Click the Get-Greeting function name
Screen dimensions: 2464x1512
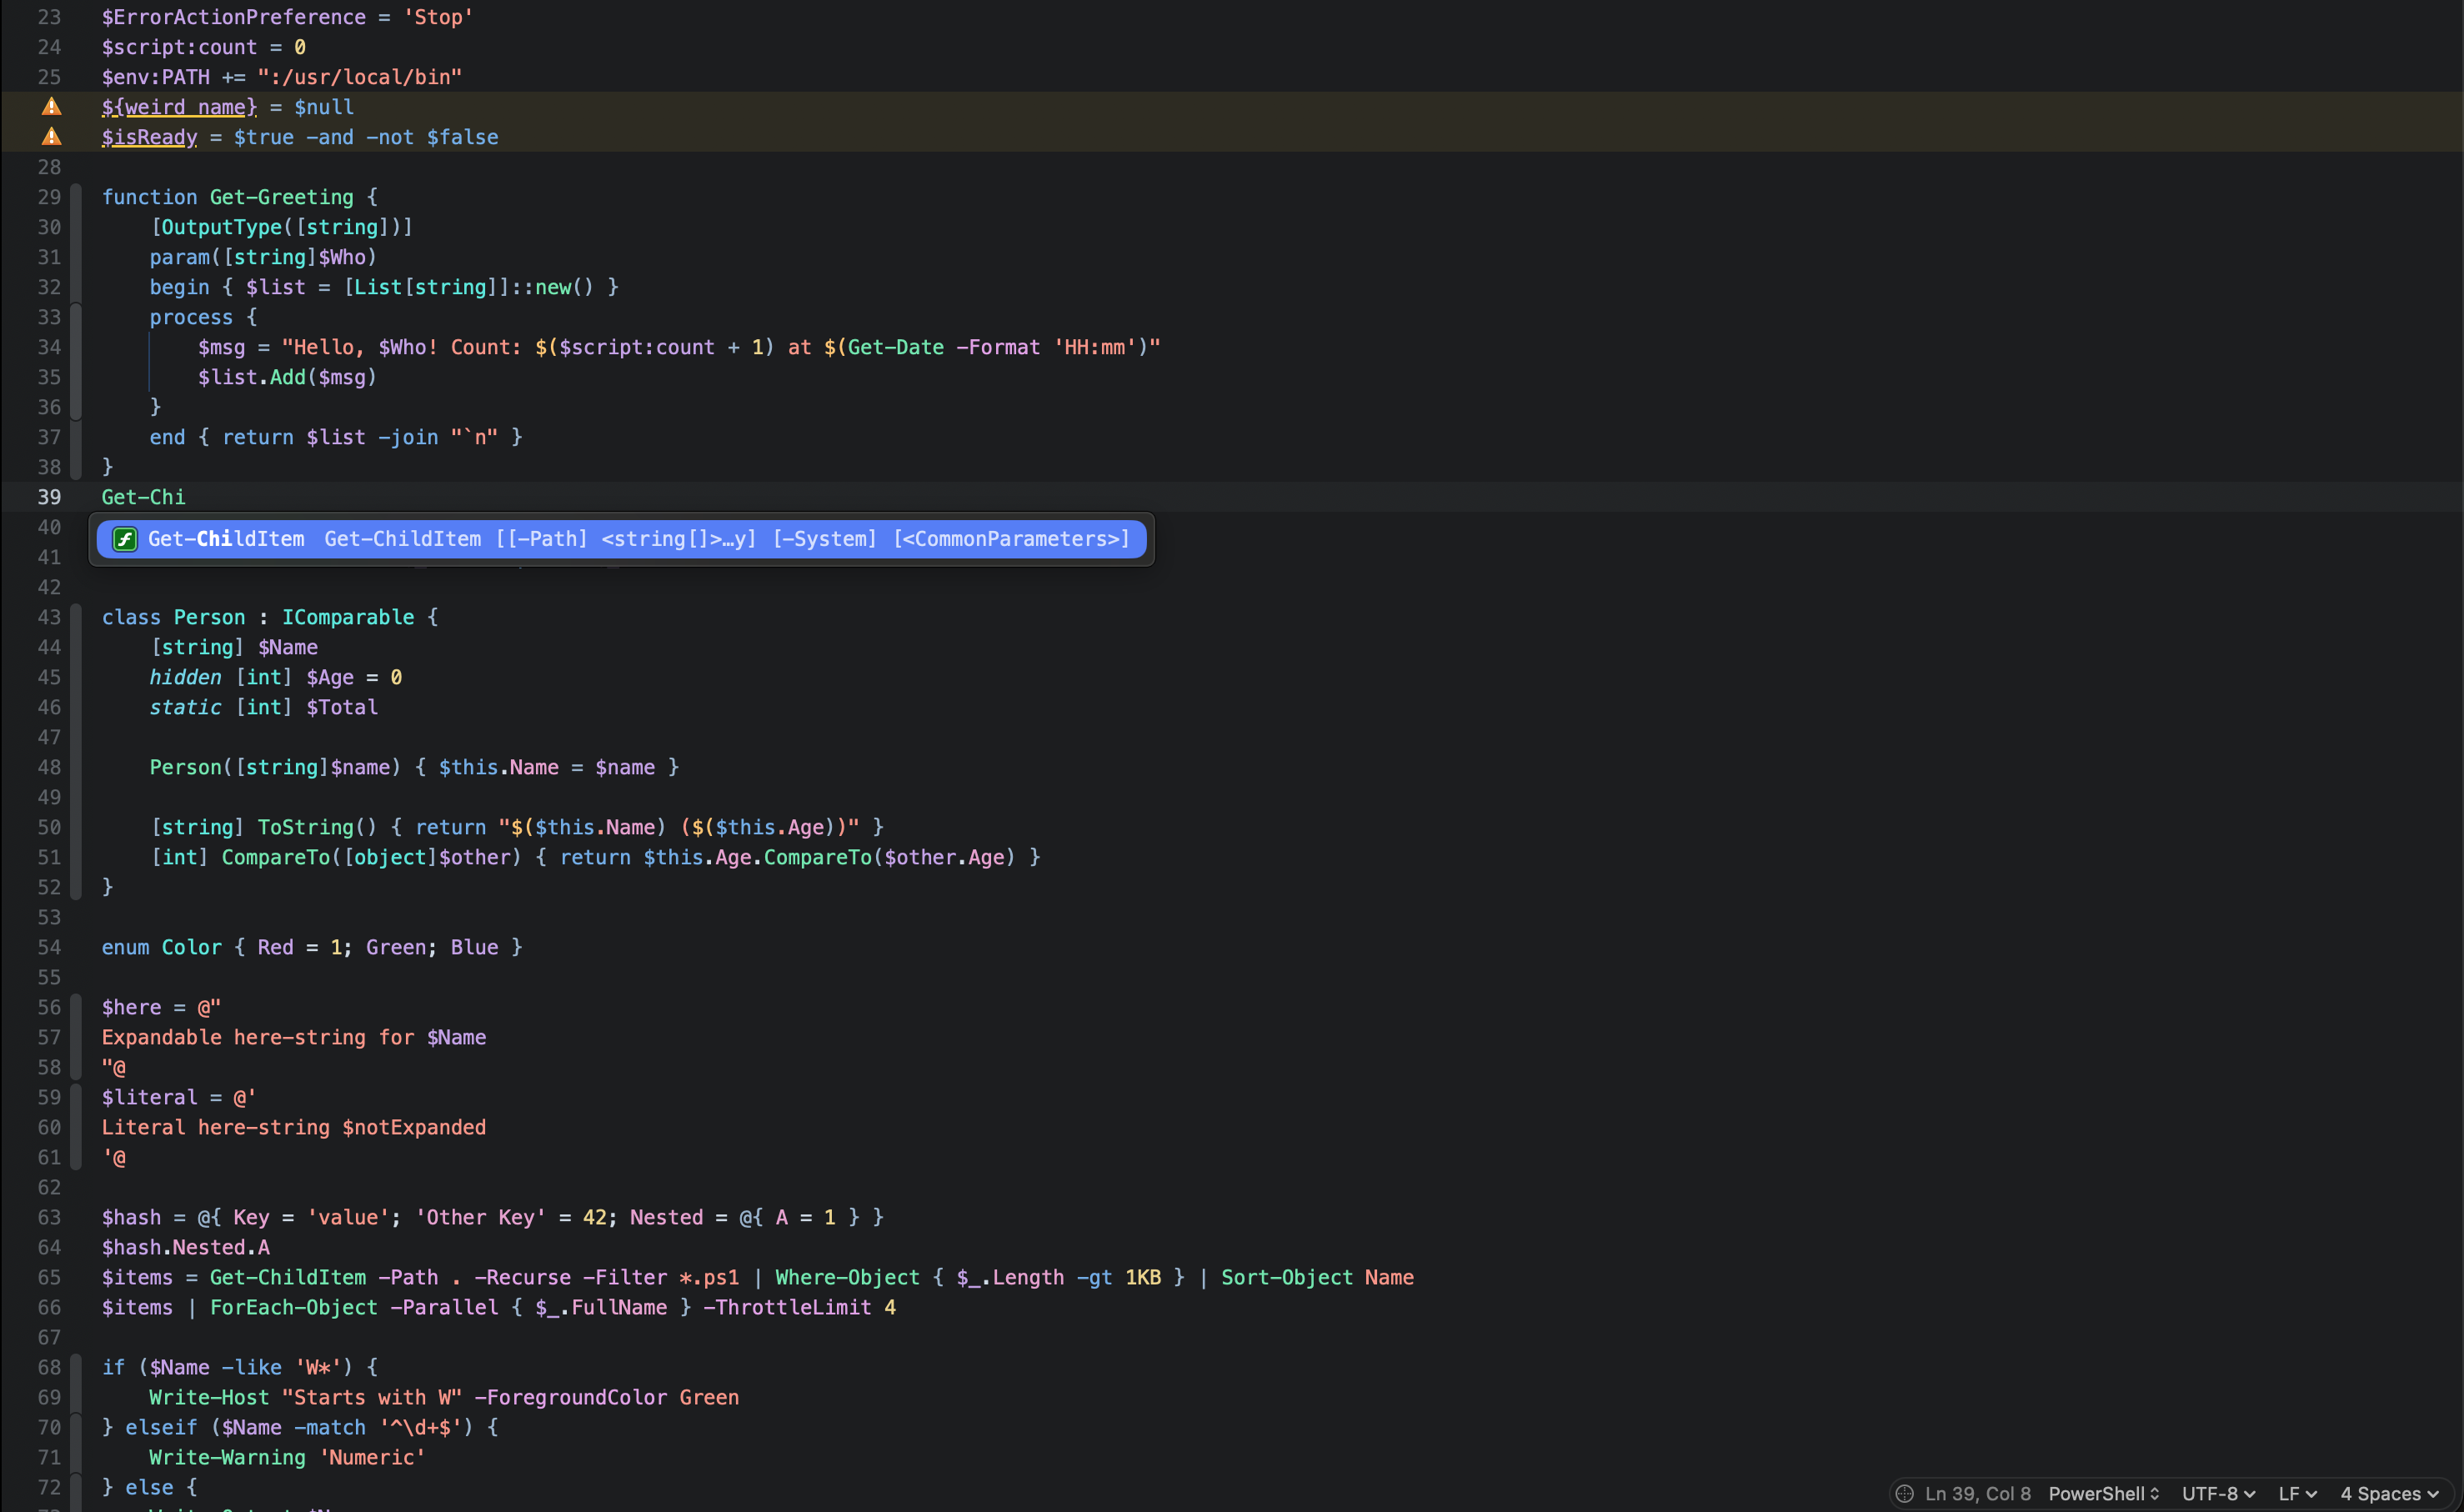(281, 197)
